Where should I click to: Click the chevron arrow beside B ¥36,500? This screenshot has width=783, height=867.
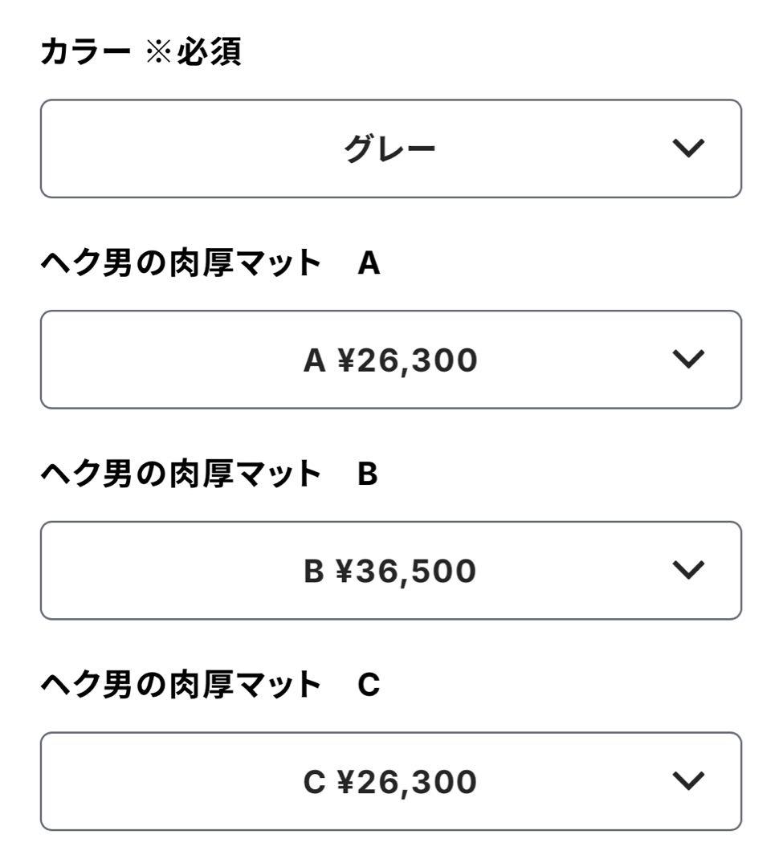click(691, 571)
